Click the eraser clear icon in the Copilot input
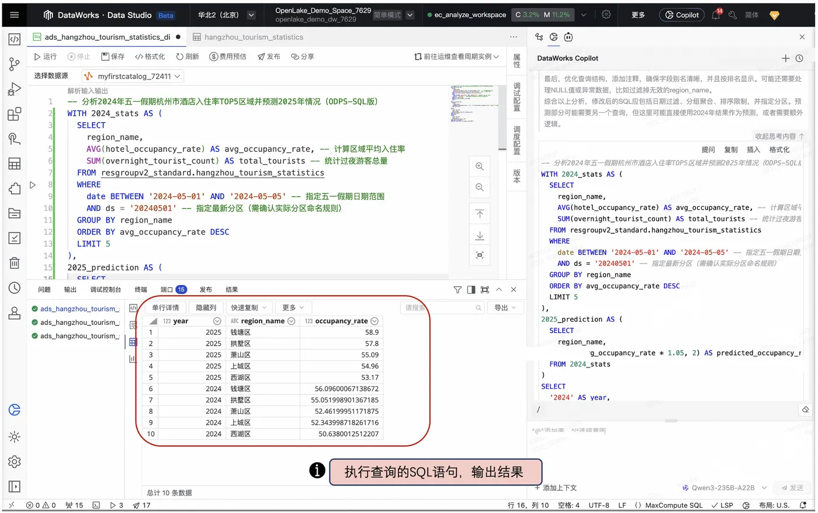Image resolution: width=818 pixels, height=513 pixels. pos(805,410)
